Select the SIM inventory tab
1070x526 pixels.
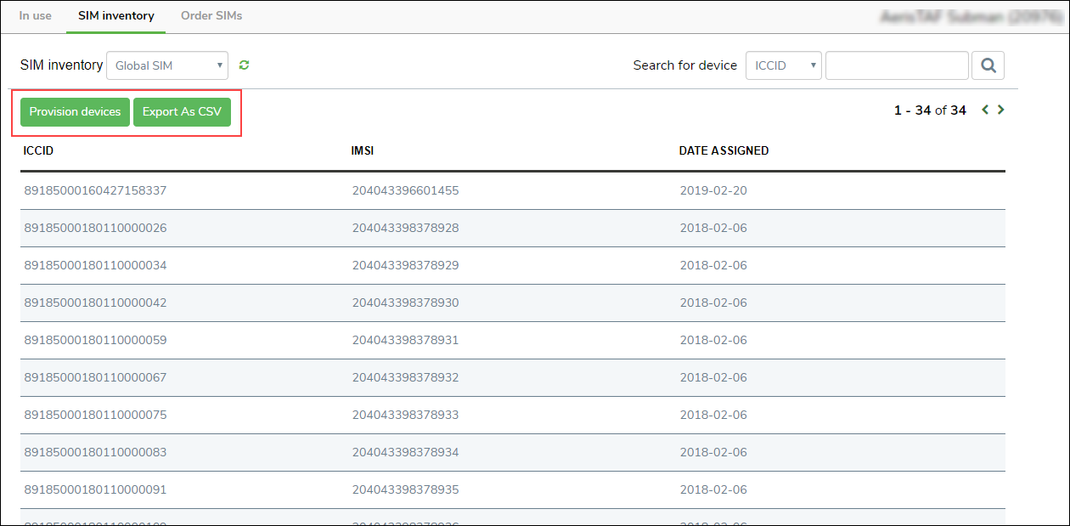(x=115, y=16)
